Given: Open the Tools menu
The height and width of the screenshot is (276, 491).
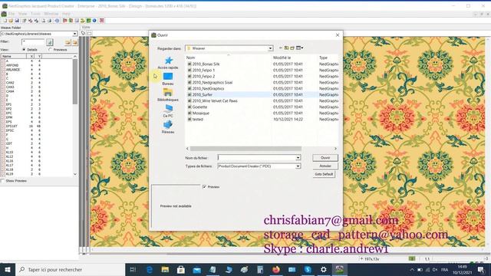Looking at the screenshot, I should 35,14.
